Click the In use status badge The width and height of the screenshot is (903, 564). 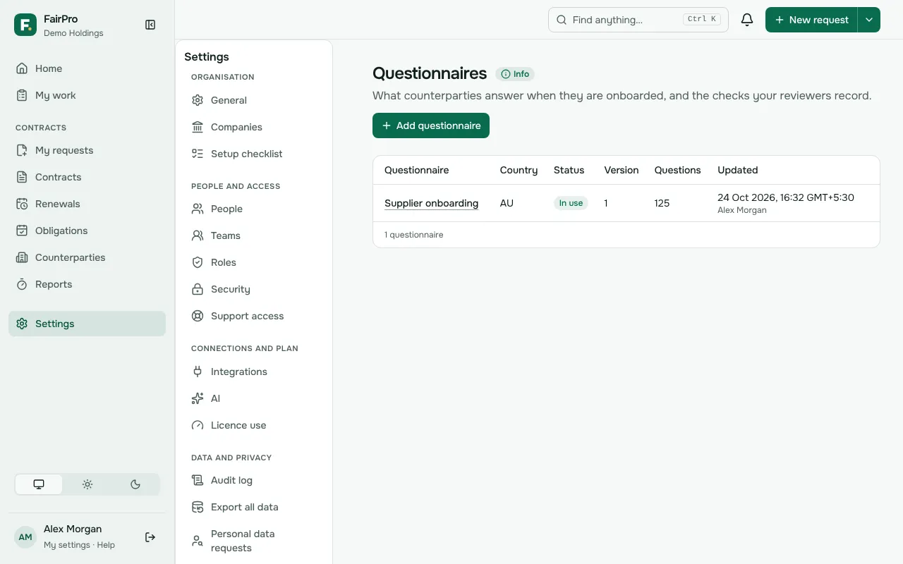pos(571,203)
